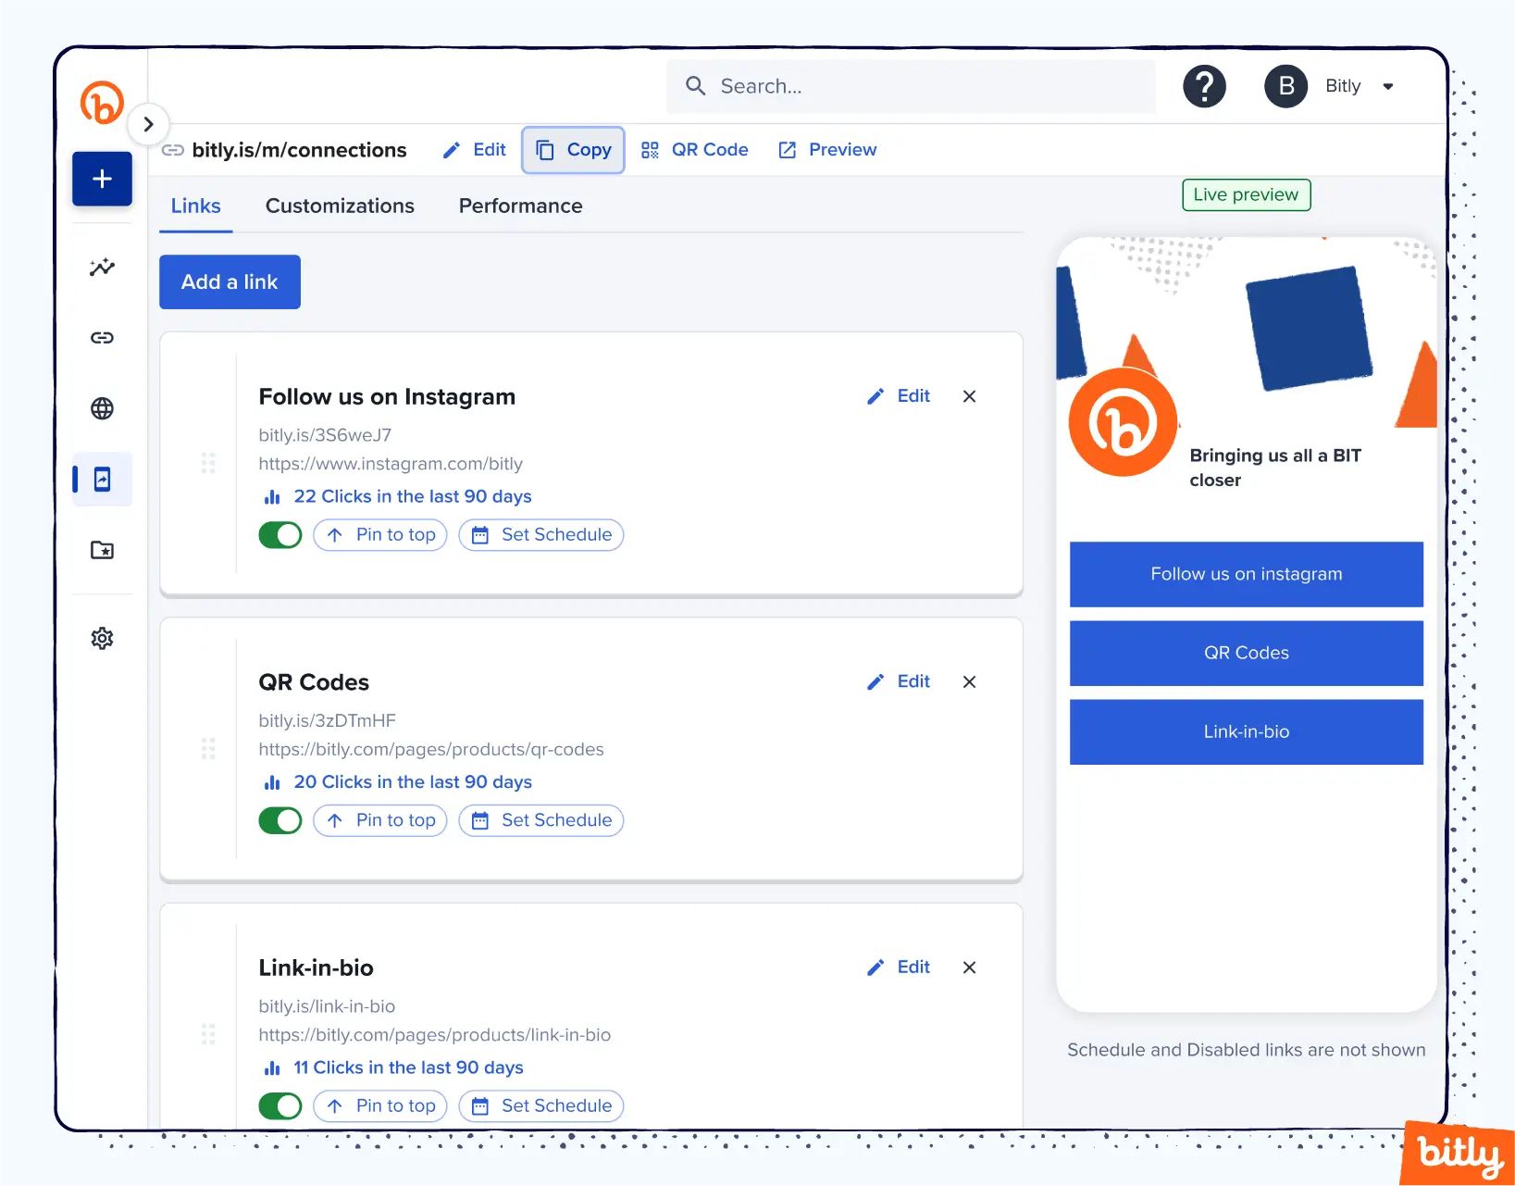Click the Bitly logo in the sidebar

102,102
